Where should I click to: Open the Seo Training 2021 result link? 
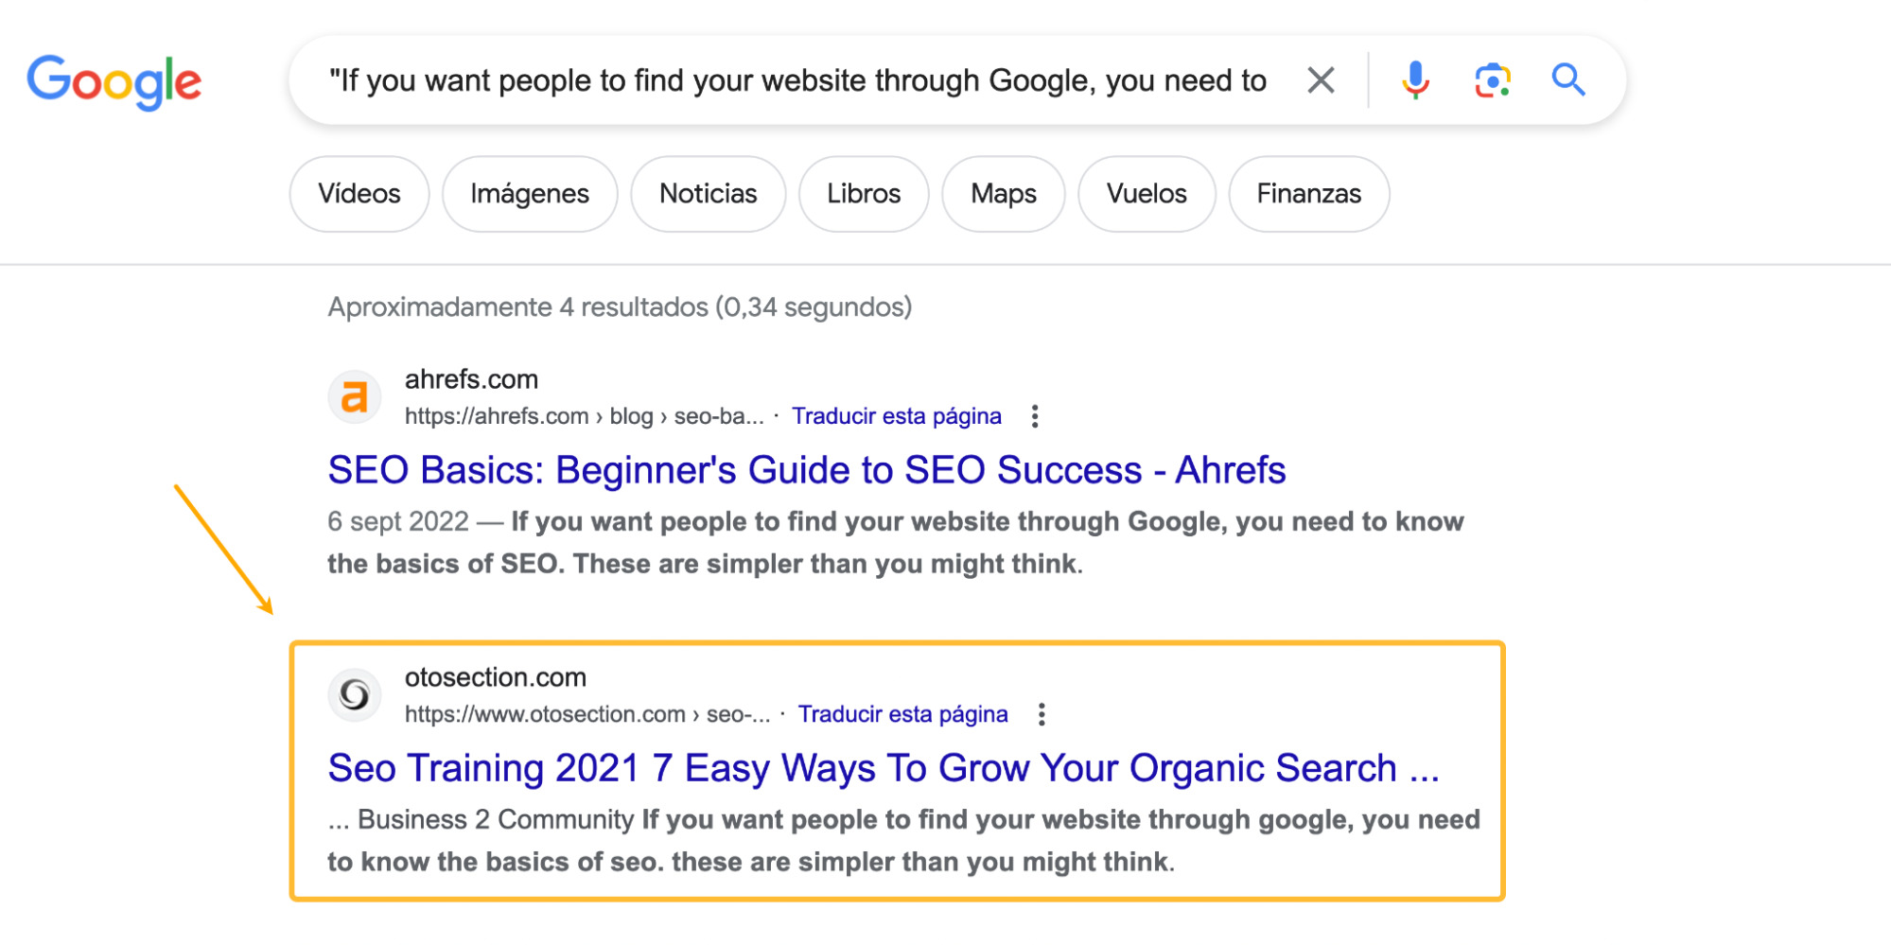tap(882, 768)
